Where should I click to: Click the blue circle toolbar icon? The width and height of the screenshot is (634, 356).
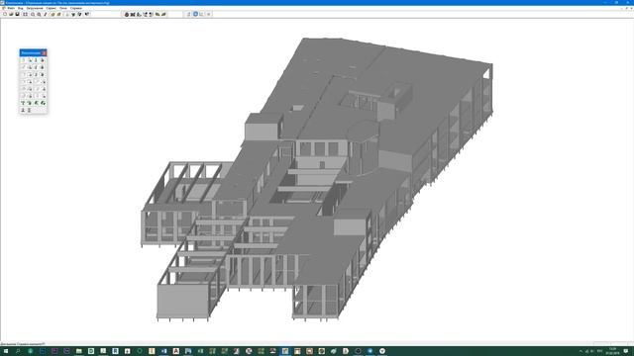click(x=195, y=14)
